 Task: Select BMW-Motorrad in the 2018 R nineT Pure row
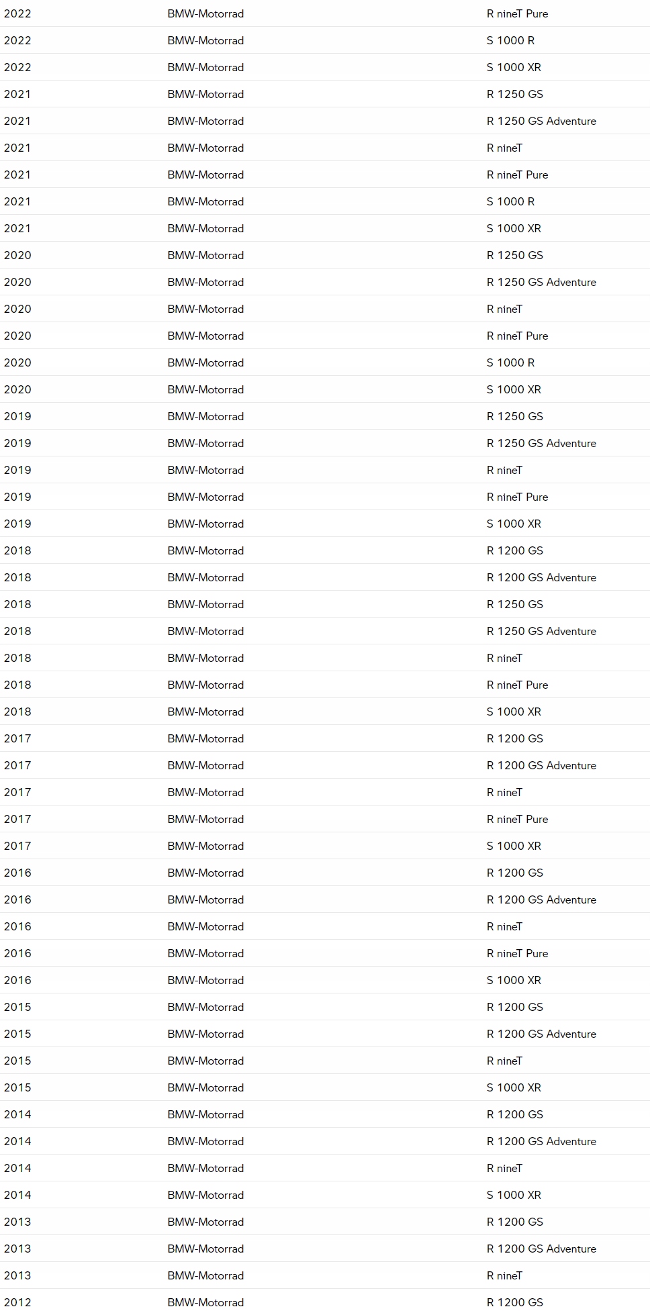[x=205, y=685]
